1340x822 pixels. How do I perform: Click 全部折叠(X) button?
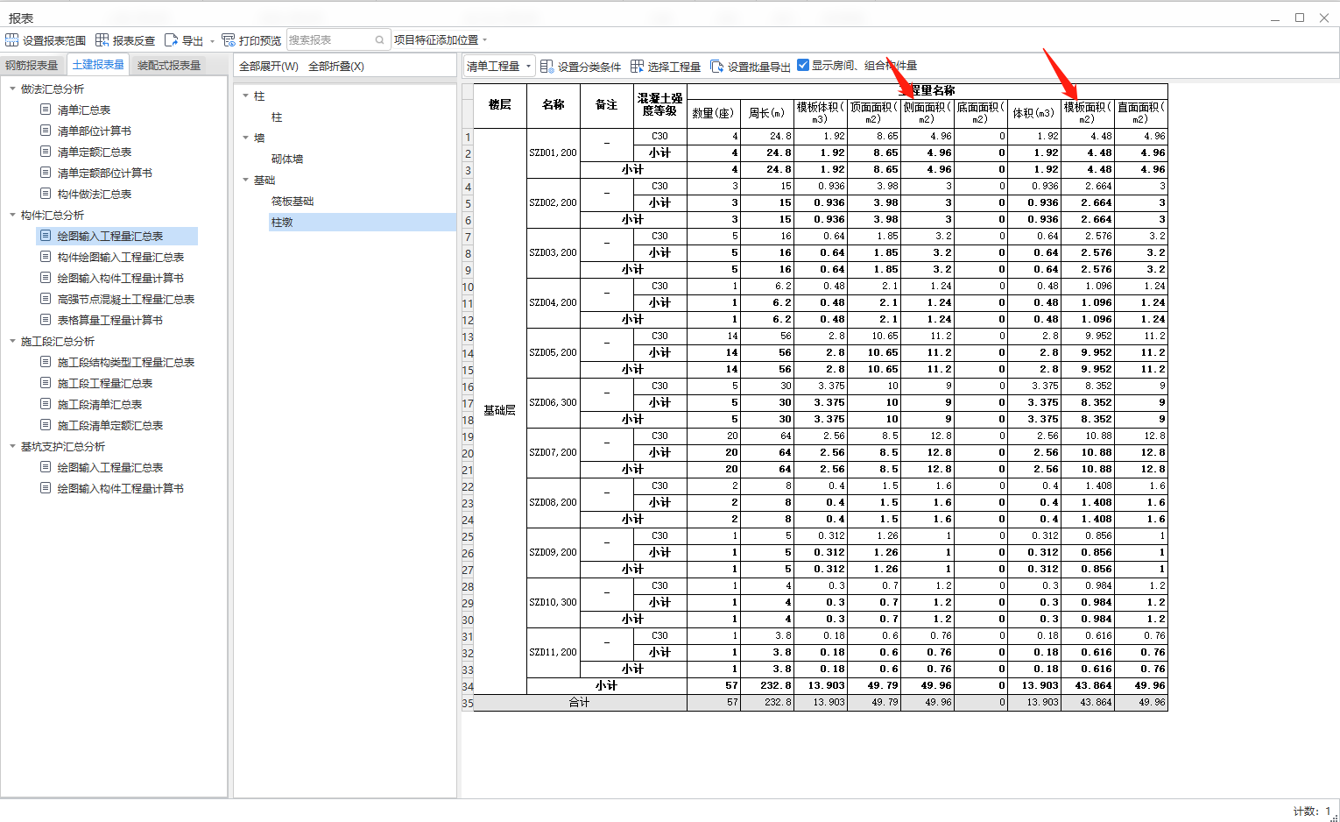pyautogui.click(x=336, y=66)
